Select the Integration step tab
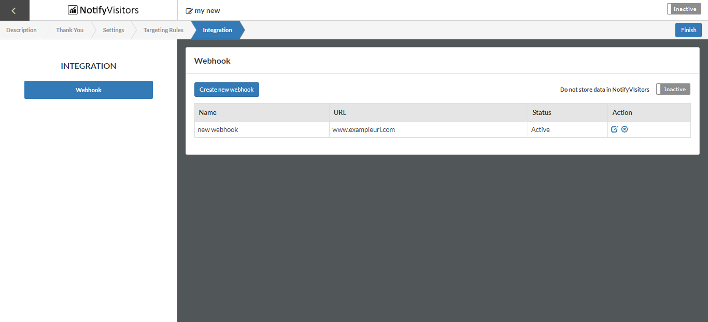This screenshot has height=322, width=708. pyautogui.click(x=217, y=30)
